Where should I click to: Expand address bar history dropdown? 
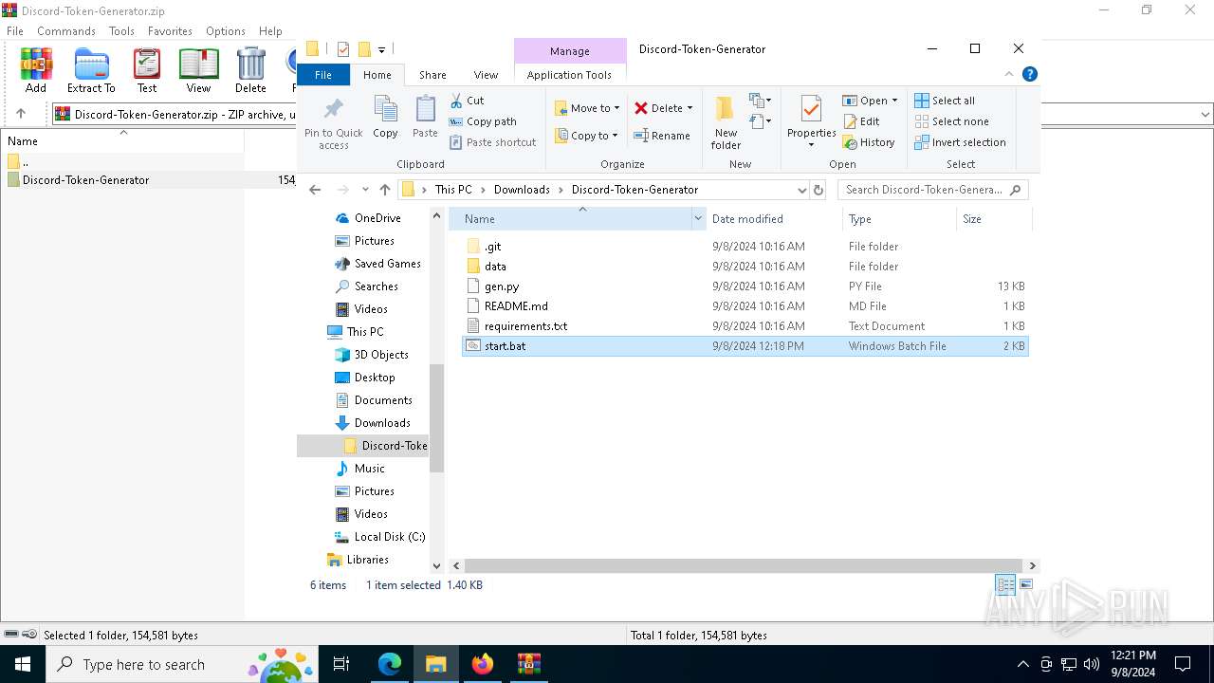click(x=801, y=190)
